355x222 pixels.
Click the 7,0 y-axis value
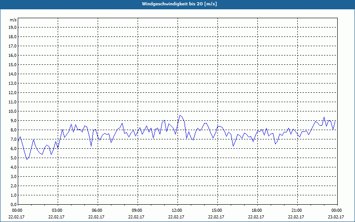tap(14, 139)
